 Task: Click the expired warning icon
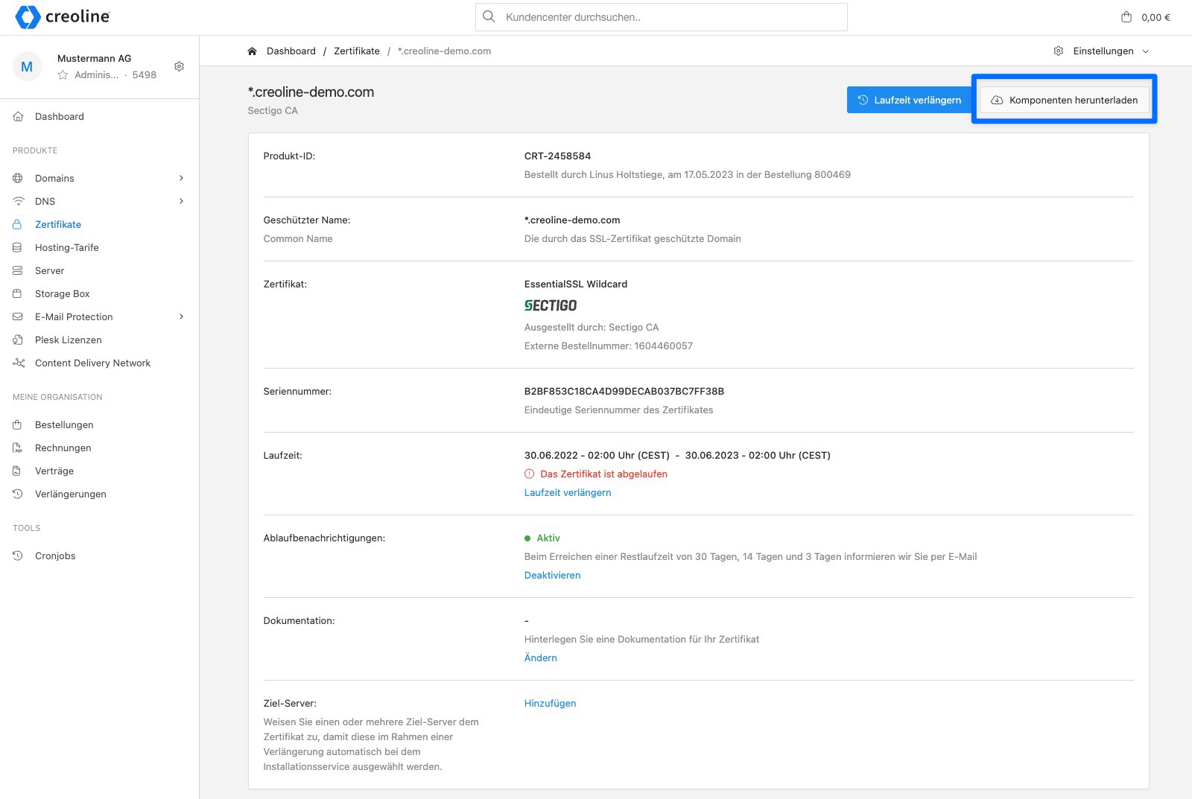[x=530, y=474]
